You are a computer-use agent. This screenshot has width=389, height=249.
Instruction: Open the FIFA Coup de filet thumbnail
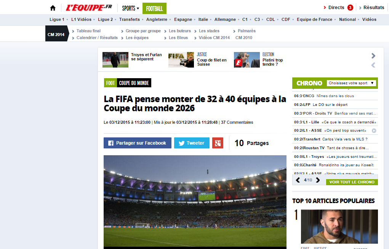181,60
